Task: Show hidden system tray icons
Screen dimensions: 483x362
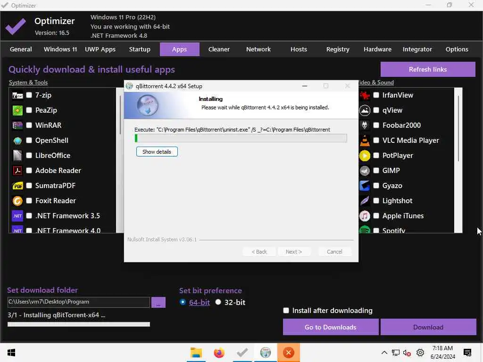Action: tap(384, 353)
